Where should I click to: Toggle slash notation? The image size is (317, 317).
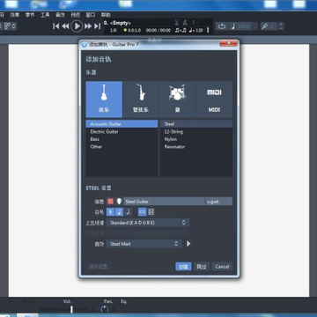click(128, 211)
